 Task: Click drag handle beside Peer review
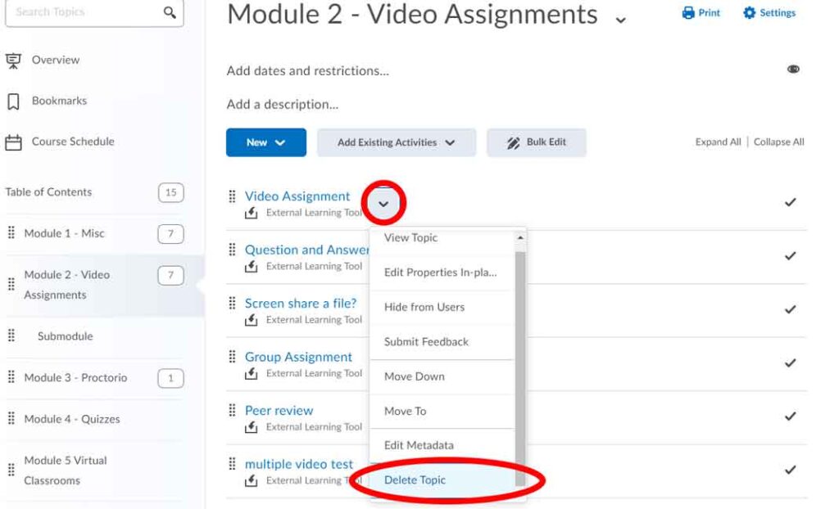click(x=232, y=411)
